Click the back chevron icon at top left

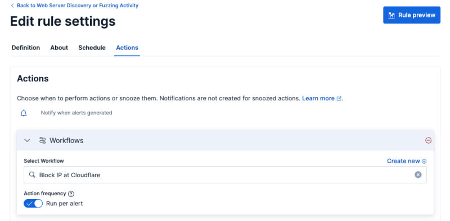coord(12,6)
